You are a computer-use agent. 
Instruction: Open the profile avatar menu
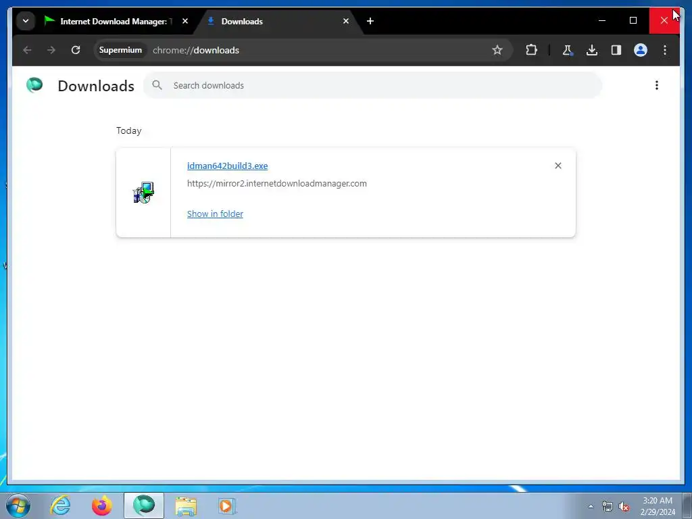[x=641, y=50]
